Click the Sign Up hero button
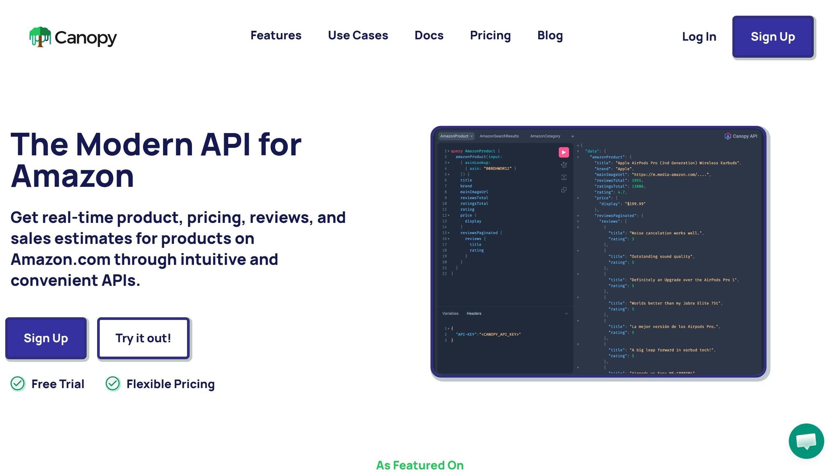Screen dimensions: 840x472 tap(46, 338)
